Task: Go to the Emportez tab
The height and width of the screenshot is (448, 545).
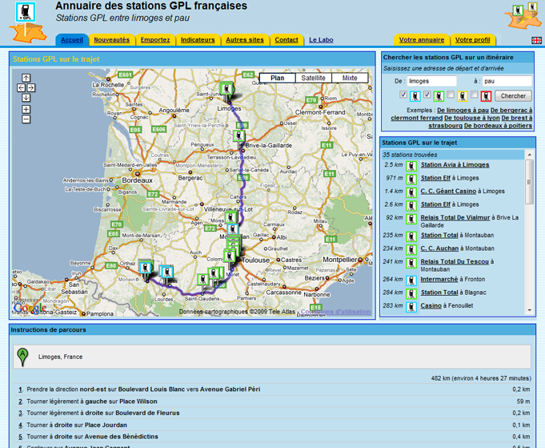Action: [x=155, y=40]
